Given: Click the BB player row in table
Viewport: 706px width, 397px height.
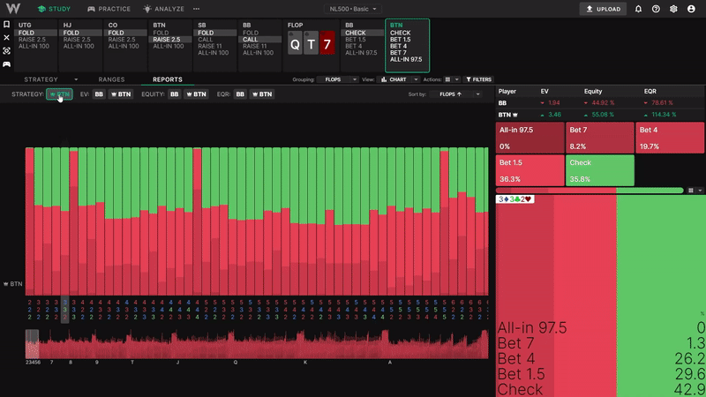Looking at the screenshot, I should click(600, 103).
